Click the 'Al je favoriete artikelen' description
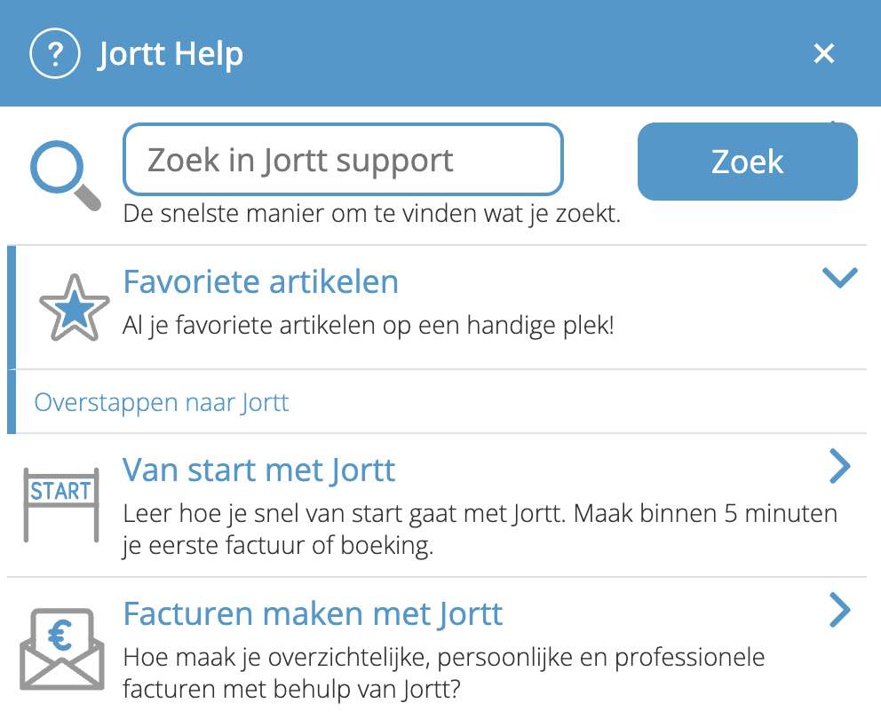Screen dimensions: 881x719 click(368, 325)
